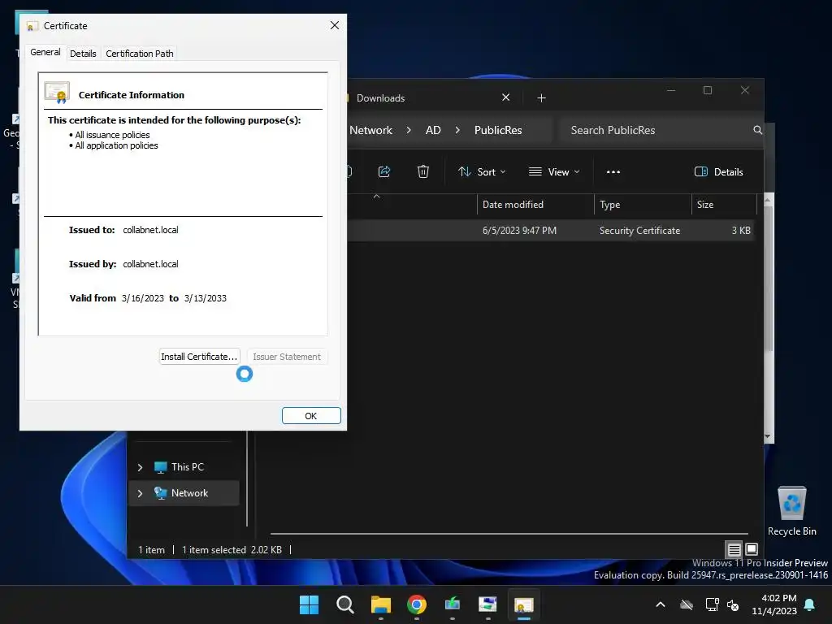This screenshot has width=832, height=624.
Task: Sort by Size column header
Action: 724,205
